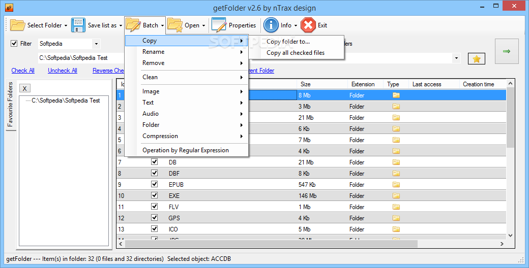Toggle the Filter checkbox

14,44
